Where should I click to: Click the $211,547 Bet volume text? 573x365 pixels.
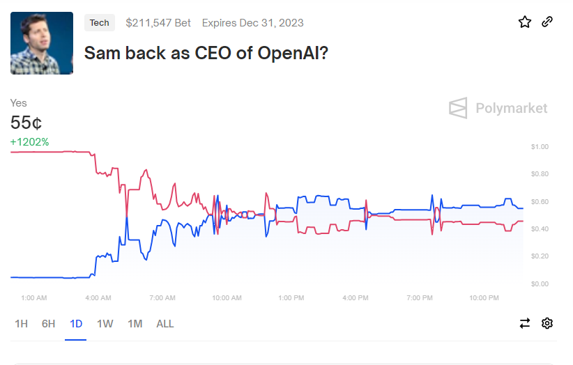[158, 23]
